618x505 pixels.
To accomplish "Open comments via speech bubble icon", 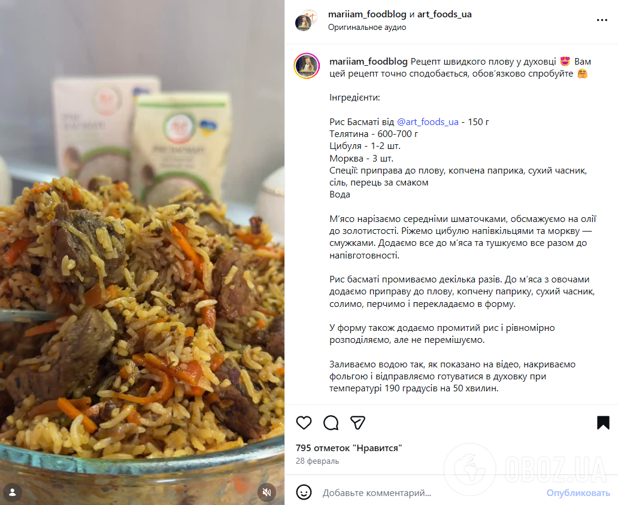I will [x=331, y=422].
